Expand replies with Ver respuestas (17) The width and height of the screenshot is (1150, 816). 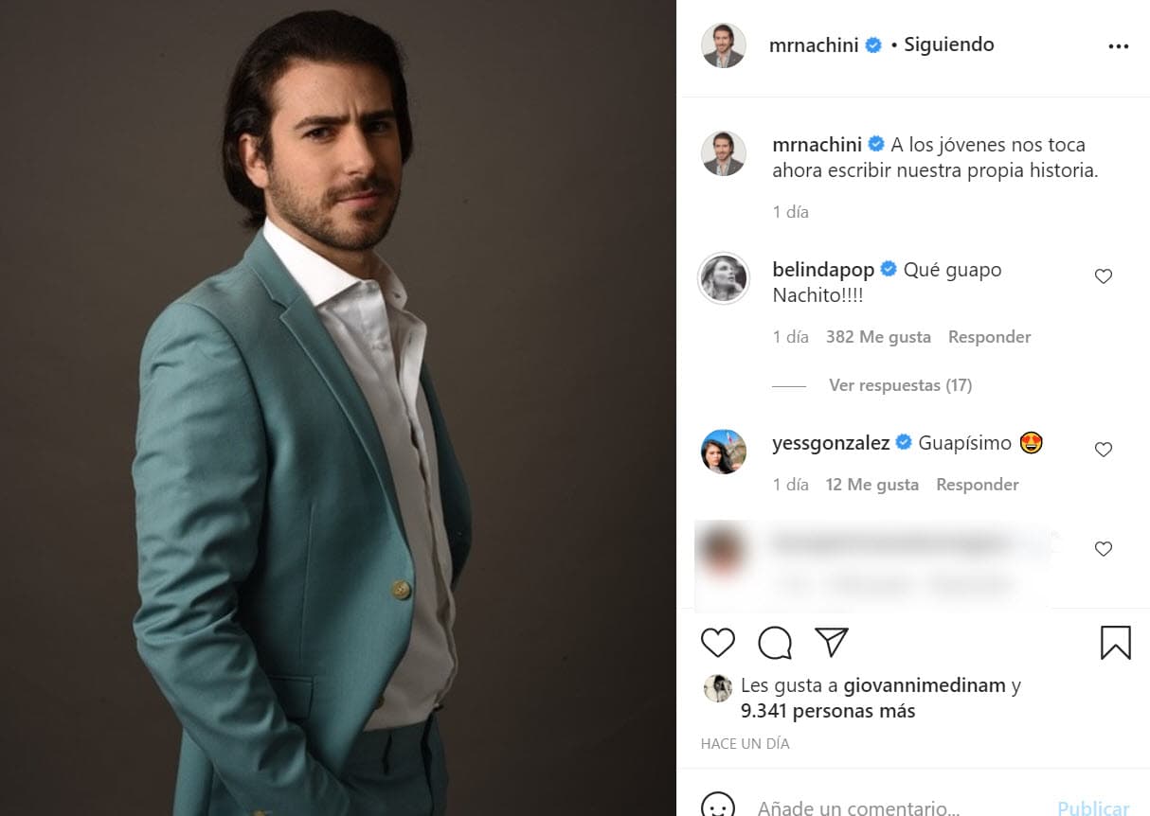point(899,384)
